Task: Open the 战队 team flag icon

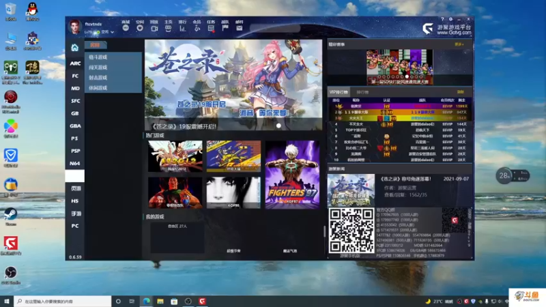Action: (x=225, y=28)
